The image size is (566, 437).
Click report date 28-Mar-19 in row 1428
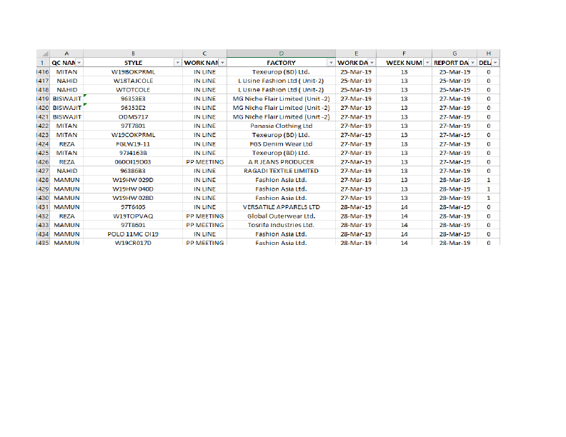[455, 180]
